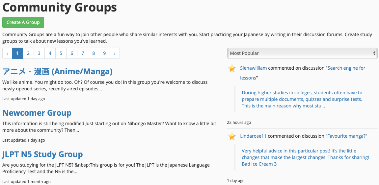This screenshot has width=379, height=185.
Task: Switch to page 9 of groups
Action: pyautogui.click(x=104, y=53)
